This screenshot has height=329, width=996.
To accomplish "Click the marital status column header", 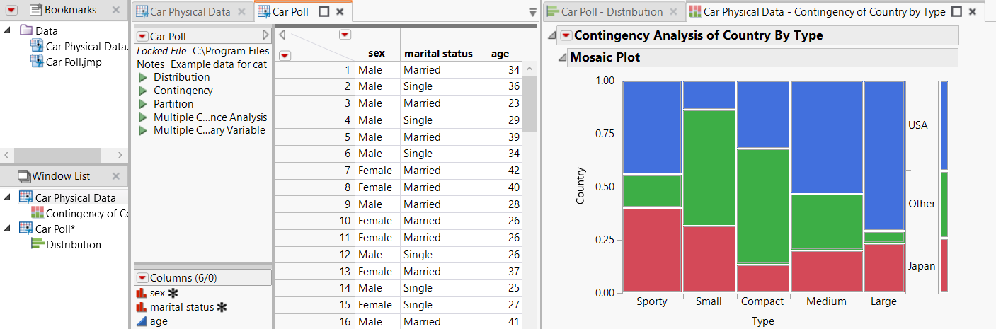I will [x=438, y=54].
